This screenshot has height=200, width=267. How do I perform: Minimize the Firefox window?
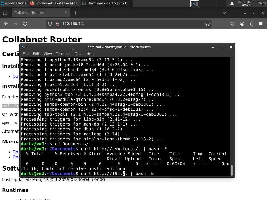245,13
